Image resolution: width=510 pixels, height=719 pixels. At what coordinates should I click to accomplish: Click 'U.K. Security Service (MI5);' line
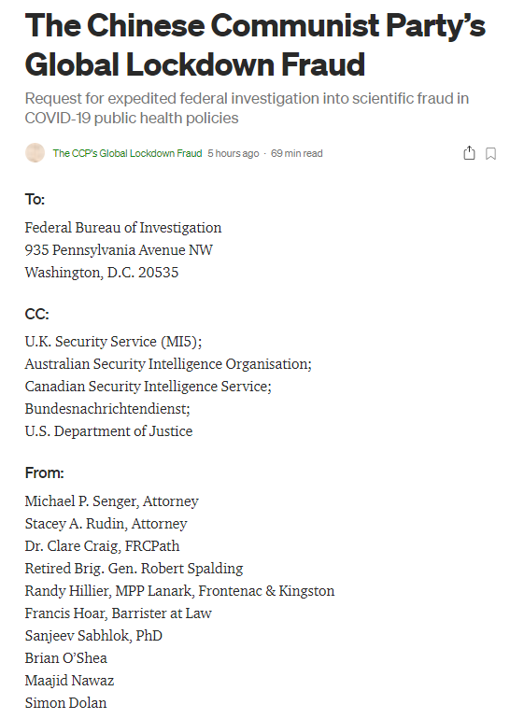pyautogui.click(x=113, y=342)
